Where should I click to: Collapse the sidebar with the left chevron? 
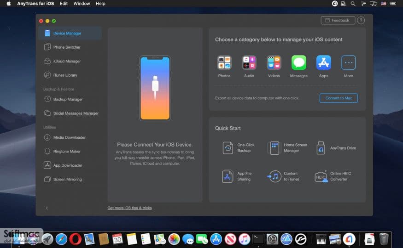click(x=47, y=208)
